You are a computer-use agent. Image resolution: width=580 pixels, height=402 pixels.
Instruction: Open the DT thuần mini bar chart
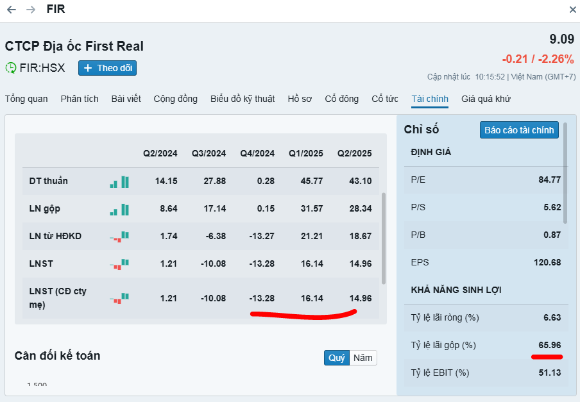[119, 182]
